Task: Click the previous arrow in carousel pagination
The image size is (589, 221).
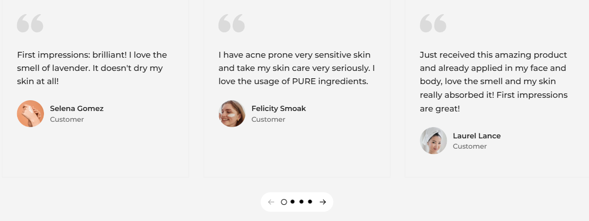Action: [x=271, y=202]
